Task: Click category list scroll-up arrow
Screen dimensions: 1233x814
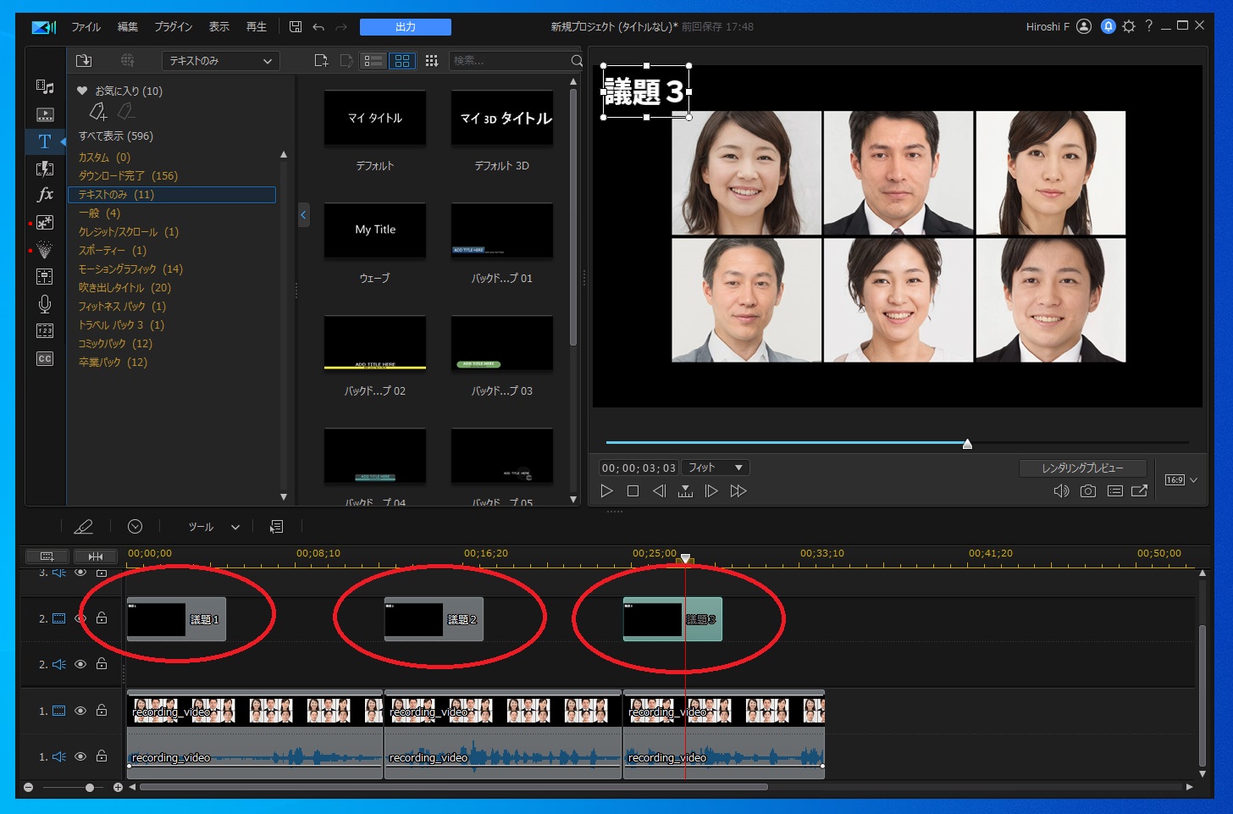Action: (284, 155)
